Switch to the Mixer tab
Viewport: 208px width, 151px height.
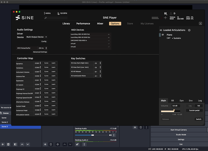click(100, 24)
